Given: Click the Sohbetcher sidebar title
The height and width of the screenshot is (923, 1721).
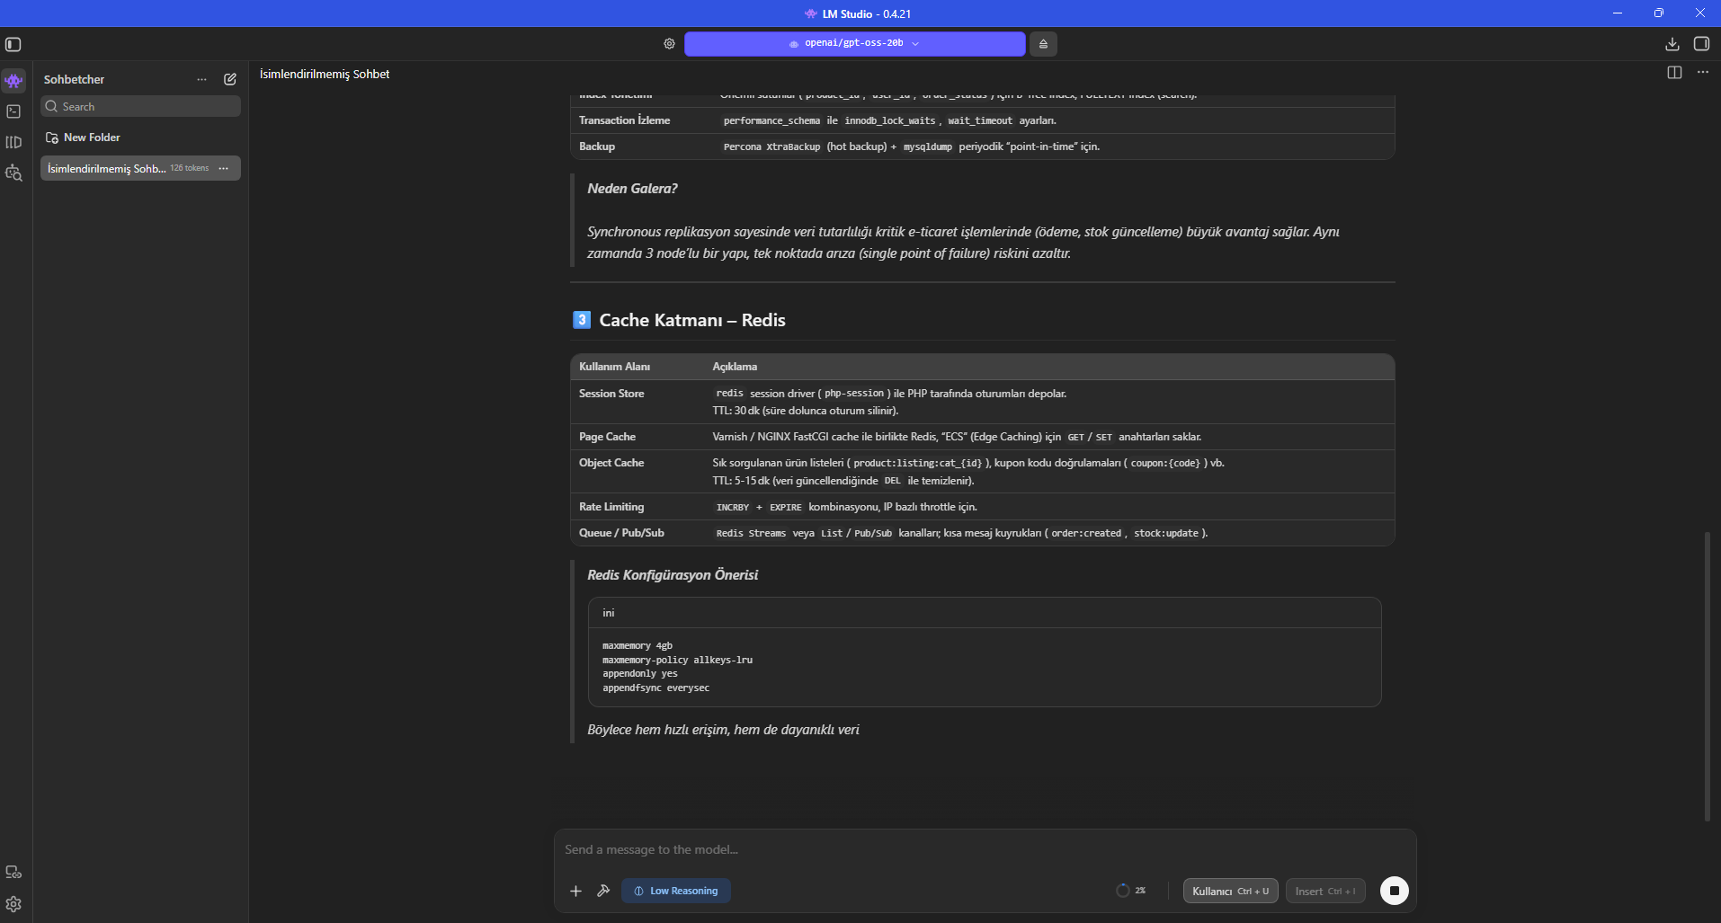Looking at the screenshot, I should 74,79.
